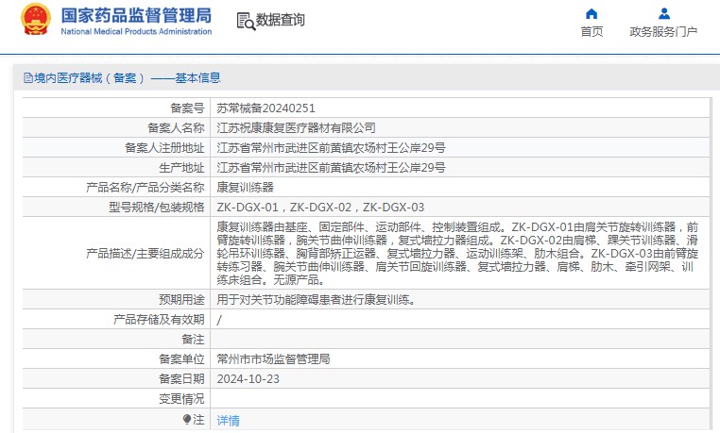Click the 首页 home icon

pyautogui.click(x=591, y=14)
